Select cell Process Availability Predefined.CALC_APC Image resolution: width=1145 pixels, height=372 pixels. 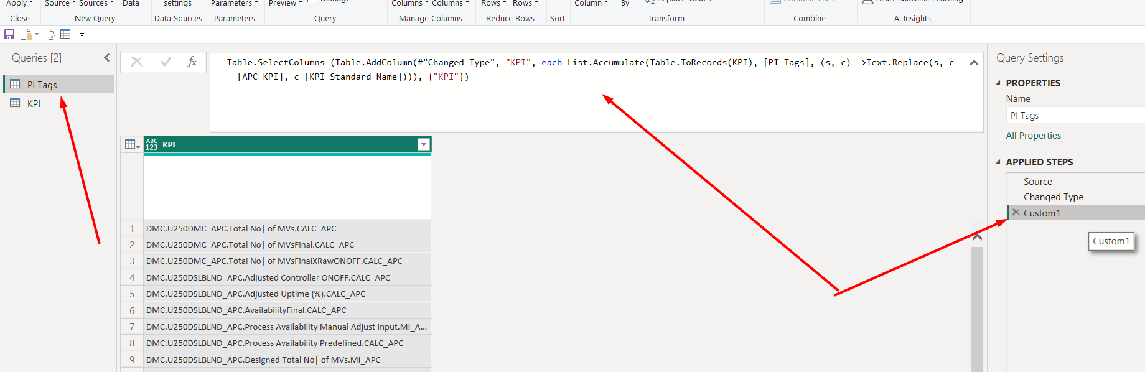pos(287,343)
